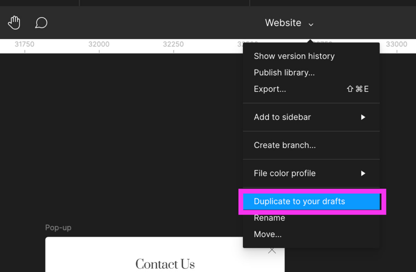Click the File color profile menu entry

click(284, 173)
